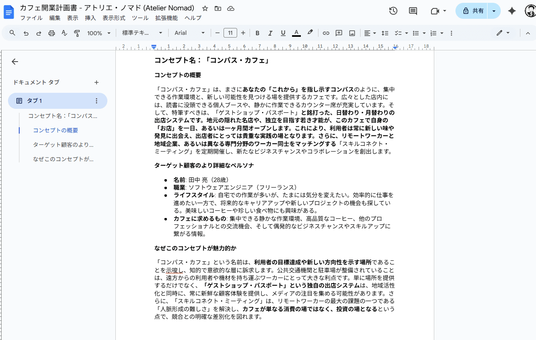
Task: Open editing mode pencil dropdown
Action: coord(503,33)
